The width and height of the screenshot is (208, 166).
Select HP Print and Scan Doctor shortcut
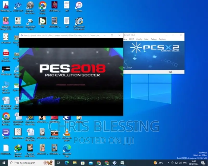click(79, 23)
